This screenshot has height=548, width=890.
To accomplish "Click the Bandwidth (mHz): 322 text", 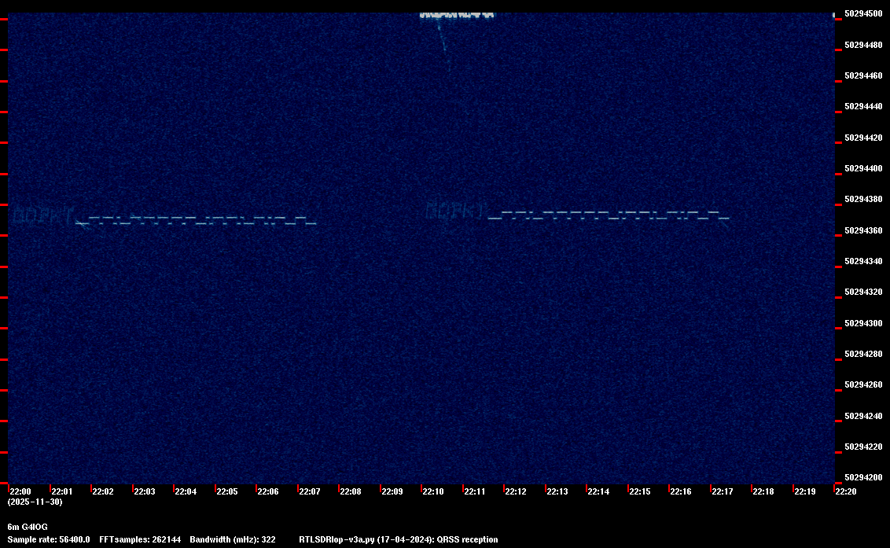I will pyautogui.click(x=233, y=539).
